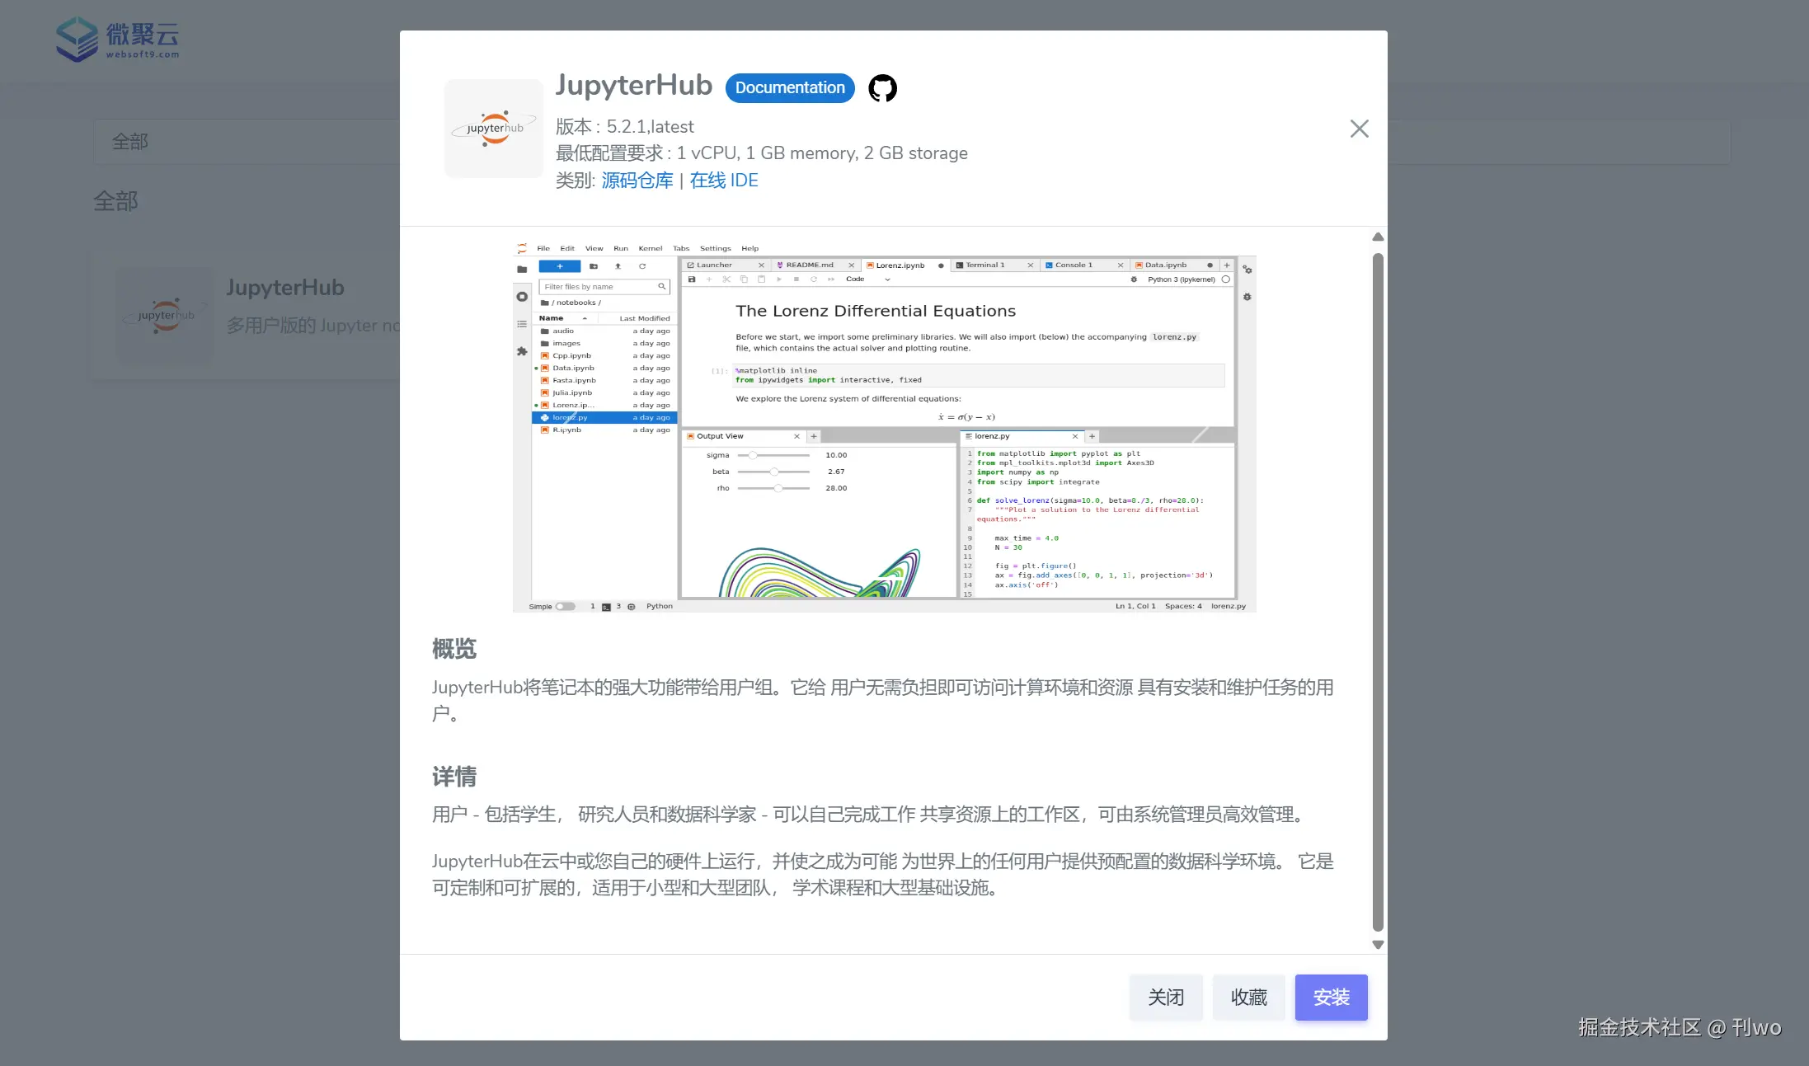
Task: Close the JupyterHub dialog with X
Action: pos(1359,129)
